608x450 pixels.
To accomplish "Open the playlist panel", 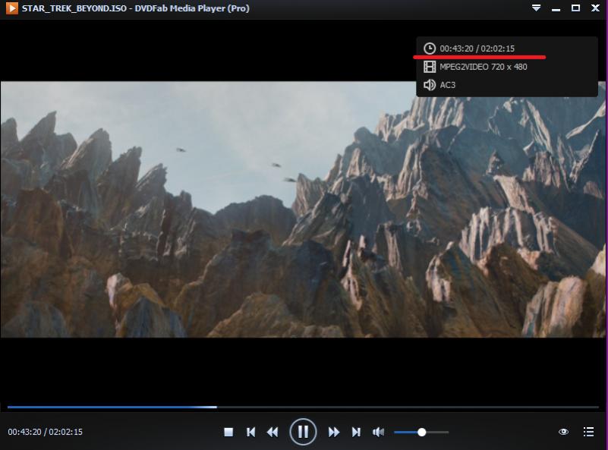I will (588, 432).
